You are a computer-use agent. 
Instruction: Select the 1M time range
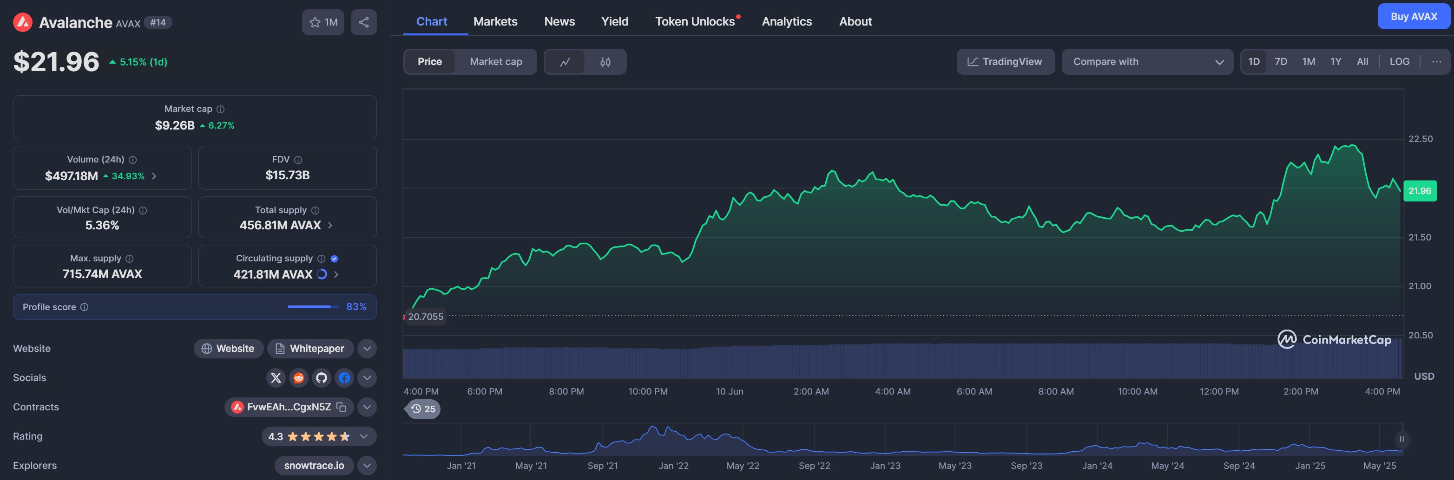click(1309, 62)
